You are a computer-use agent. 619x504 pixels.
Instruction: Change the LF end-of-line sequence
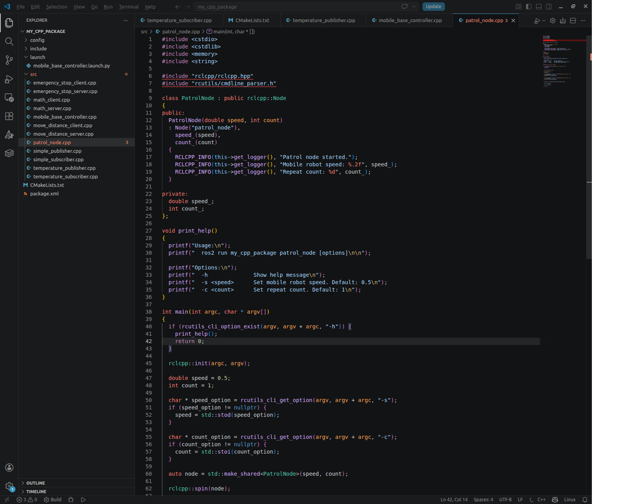click(x=520, y=500)
